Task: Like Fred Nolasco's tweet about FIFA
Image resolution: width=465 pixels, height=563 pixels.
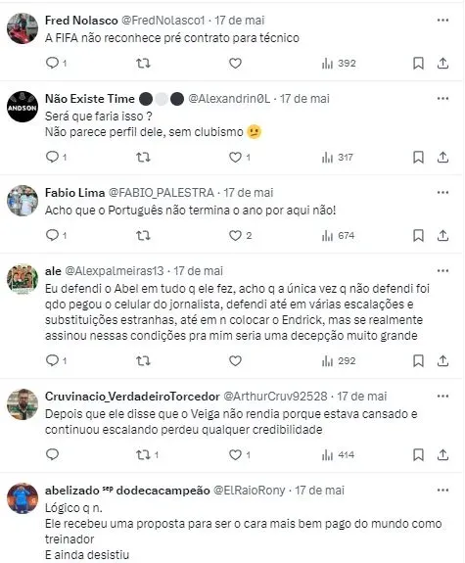Action: click(x=235, y=64)
